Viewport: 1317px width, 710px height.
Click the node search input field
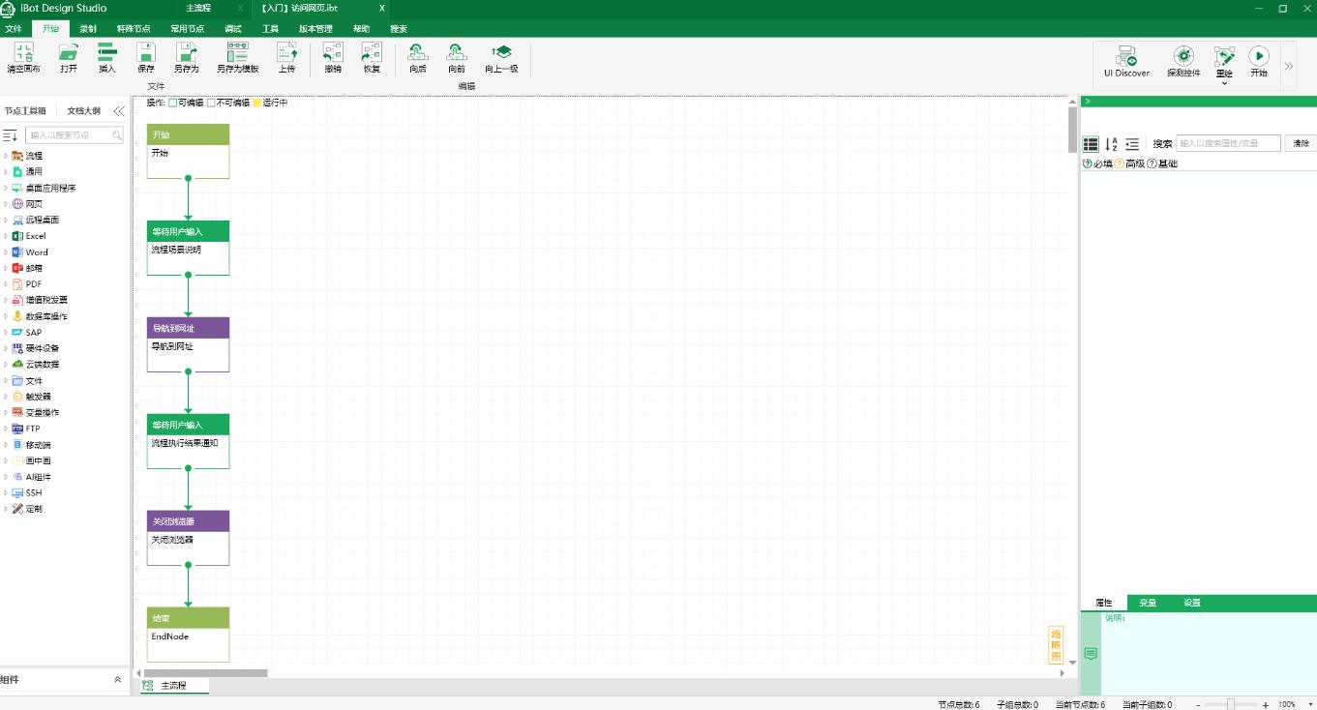(70, 136)
